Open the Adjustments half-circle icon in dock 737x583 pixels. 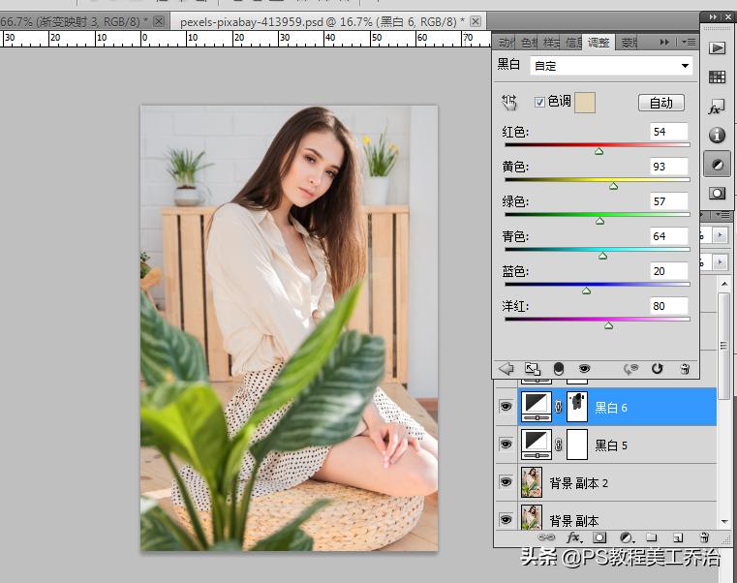coord(717,165)
